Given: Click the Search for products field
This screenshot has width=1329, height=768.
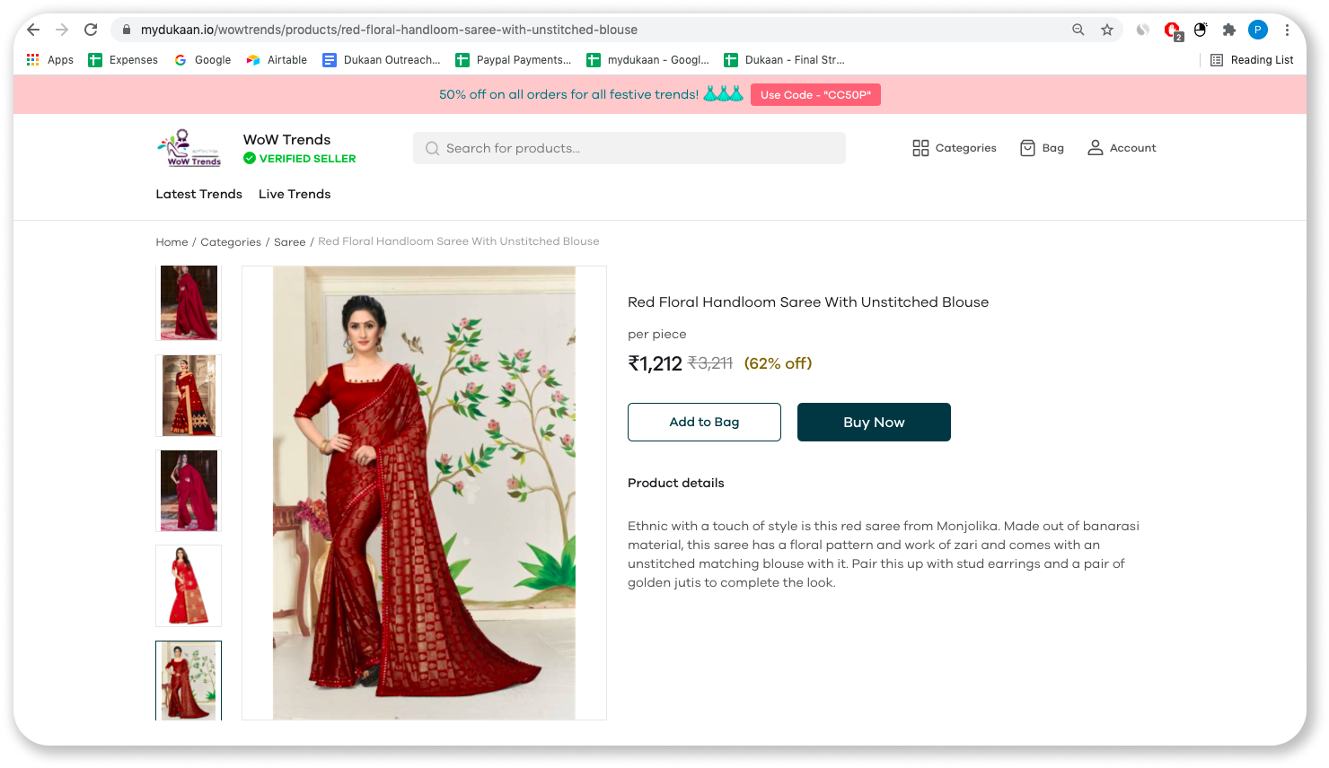Looking at the screenshot, I should pos(629,147).
